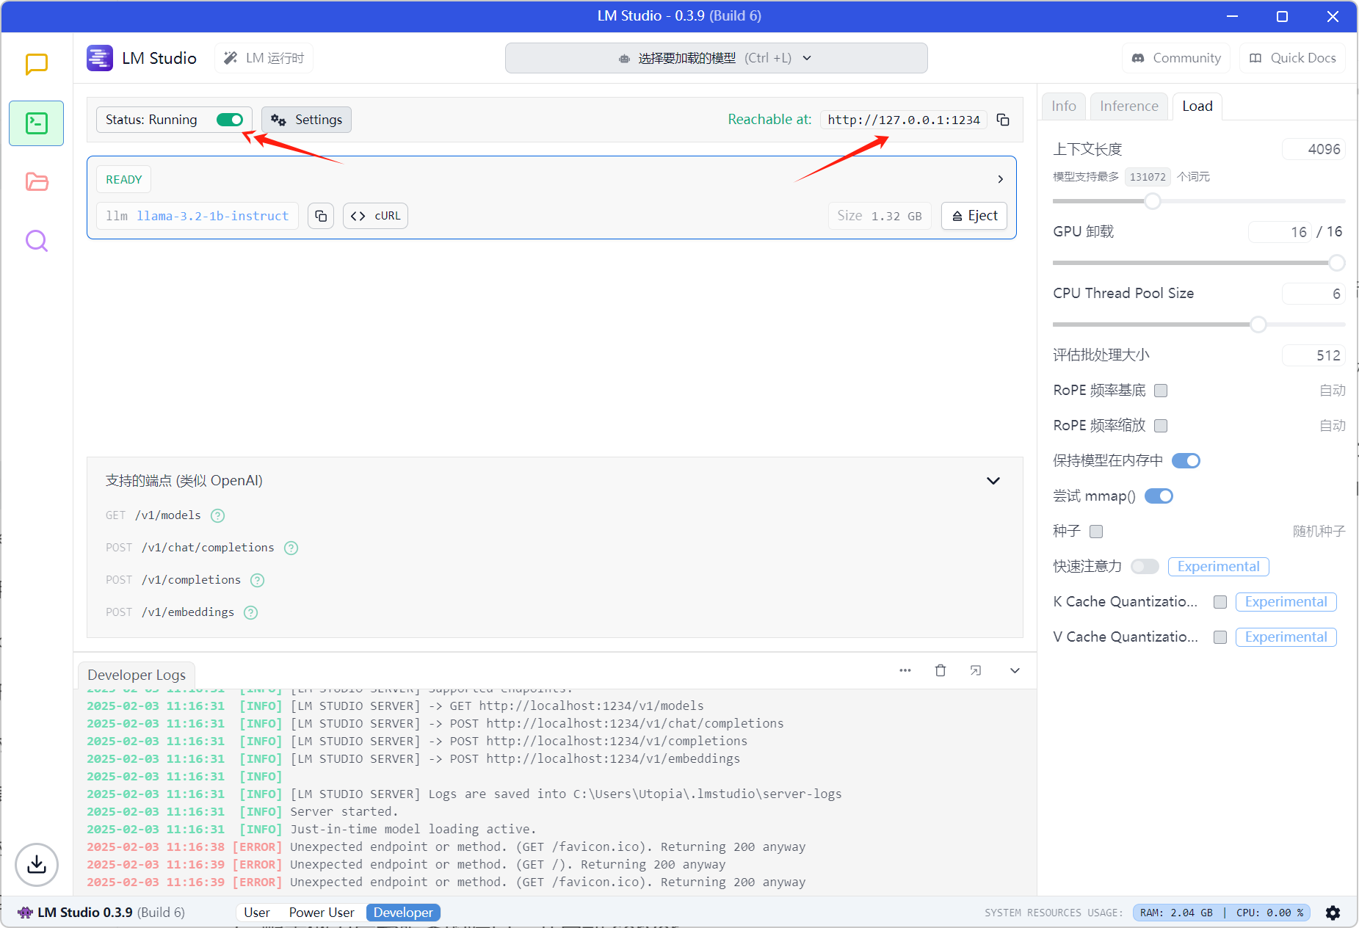Screen dimensions: 1359x928
Task: Check the RoPE 频率基底 checkbox
Action: click(x=1161, y=391)
